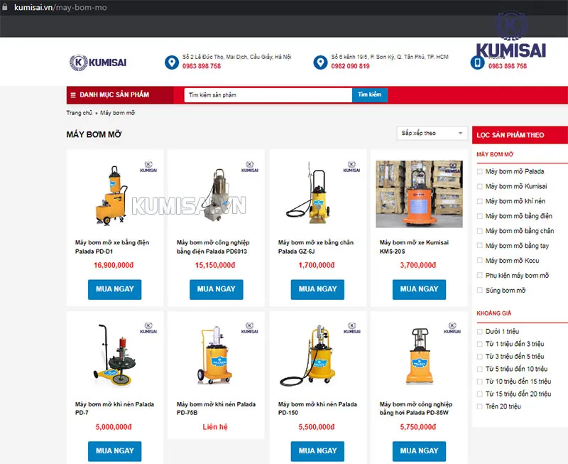This screenshot has width=568, height=464.
Task: Check Máy bơm mỡ bằng tay filter
Action: [480, 246]
